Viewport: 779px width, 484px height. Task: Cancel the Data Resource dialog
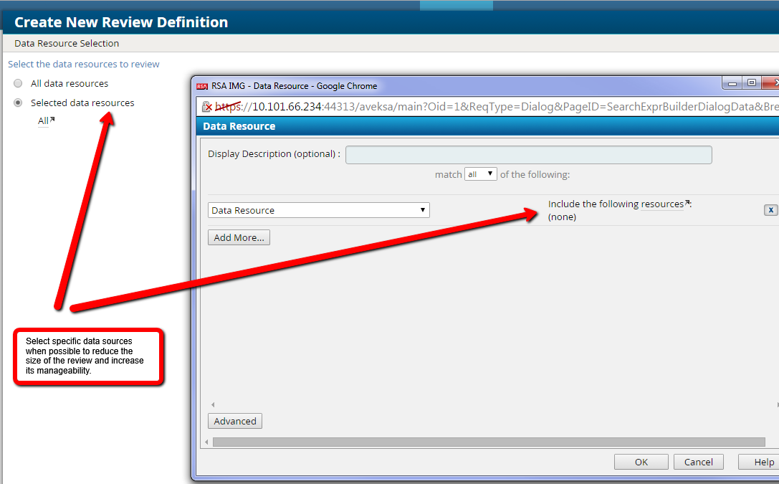[x=698, y=462]
